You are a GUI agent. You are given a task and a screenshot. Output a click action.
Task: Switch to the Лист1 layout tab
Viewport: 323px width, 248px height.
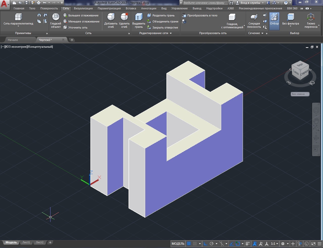[26, 242]
